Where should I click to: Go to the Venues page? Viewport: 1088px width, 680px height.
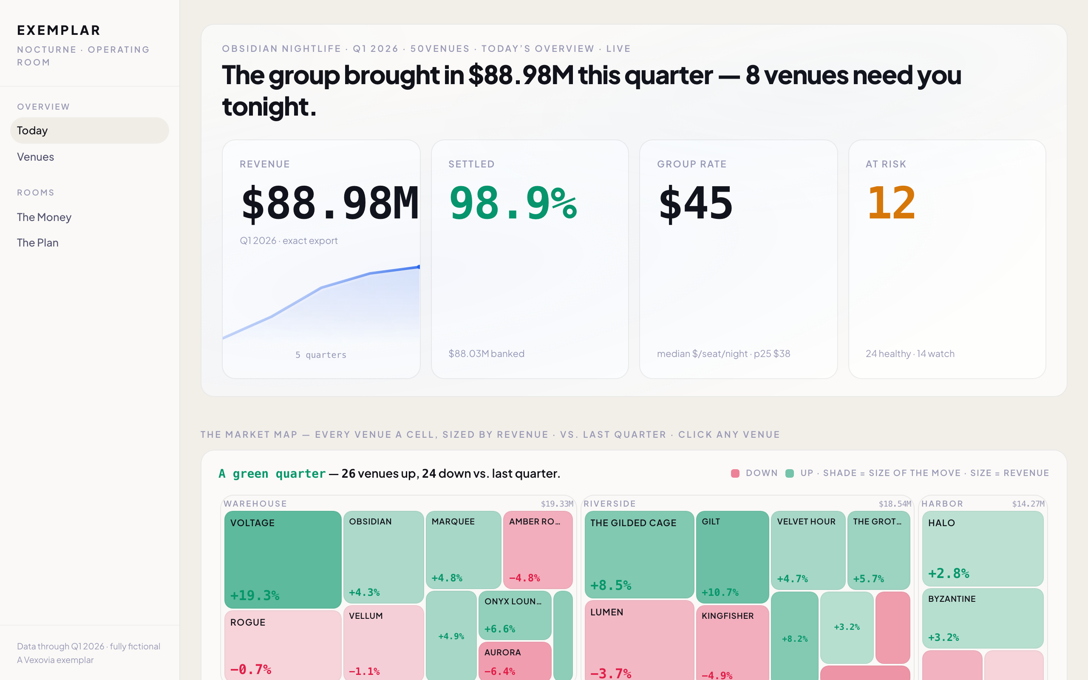pyautogui.click(x=90, y=157)
